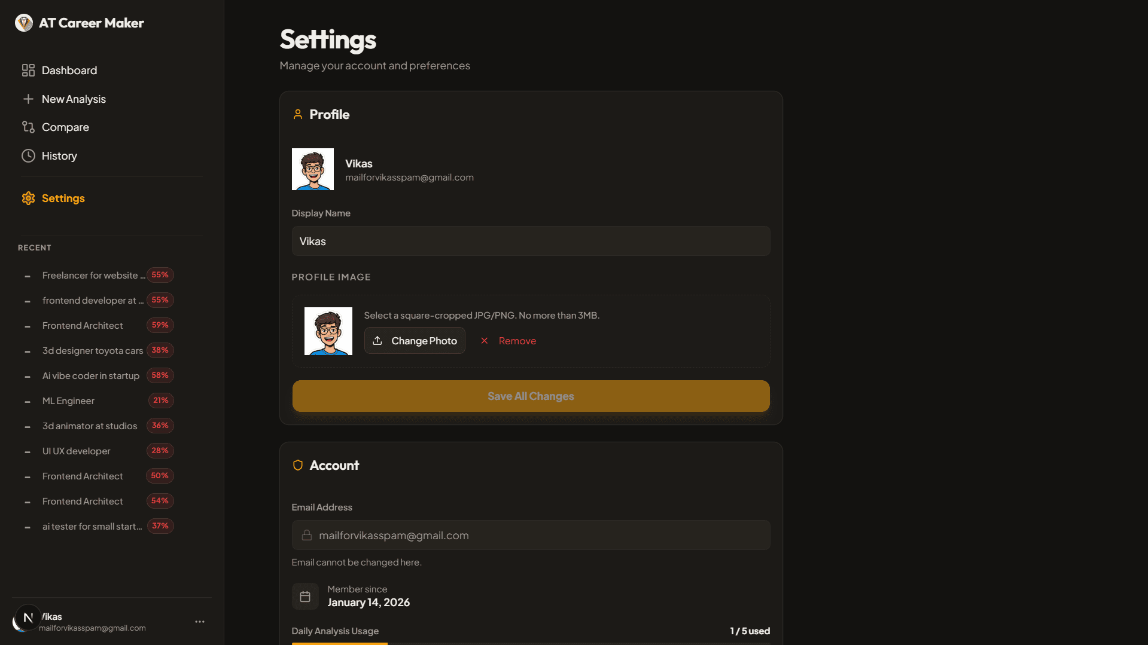Click the calendar icon next to Member since
1148x645 pixels.
click(305, 596)
